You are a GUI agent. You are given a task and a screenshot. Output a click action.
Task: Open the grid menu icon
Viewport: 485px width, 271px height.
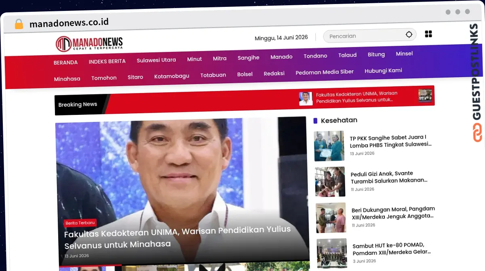[428, 34]
